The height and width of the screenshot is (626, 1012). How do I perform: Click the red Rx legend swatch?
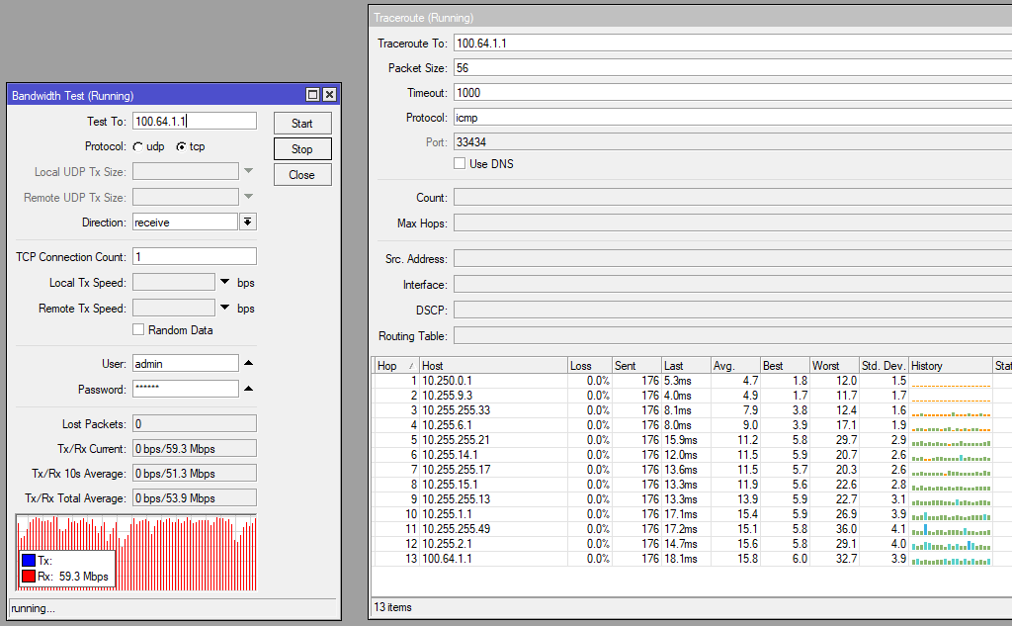[29, 577]
